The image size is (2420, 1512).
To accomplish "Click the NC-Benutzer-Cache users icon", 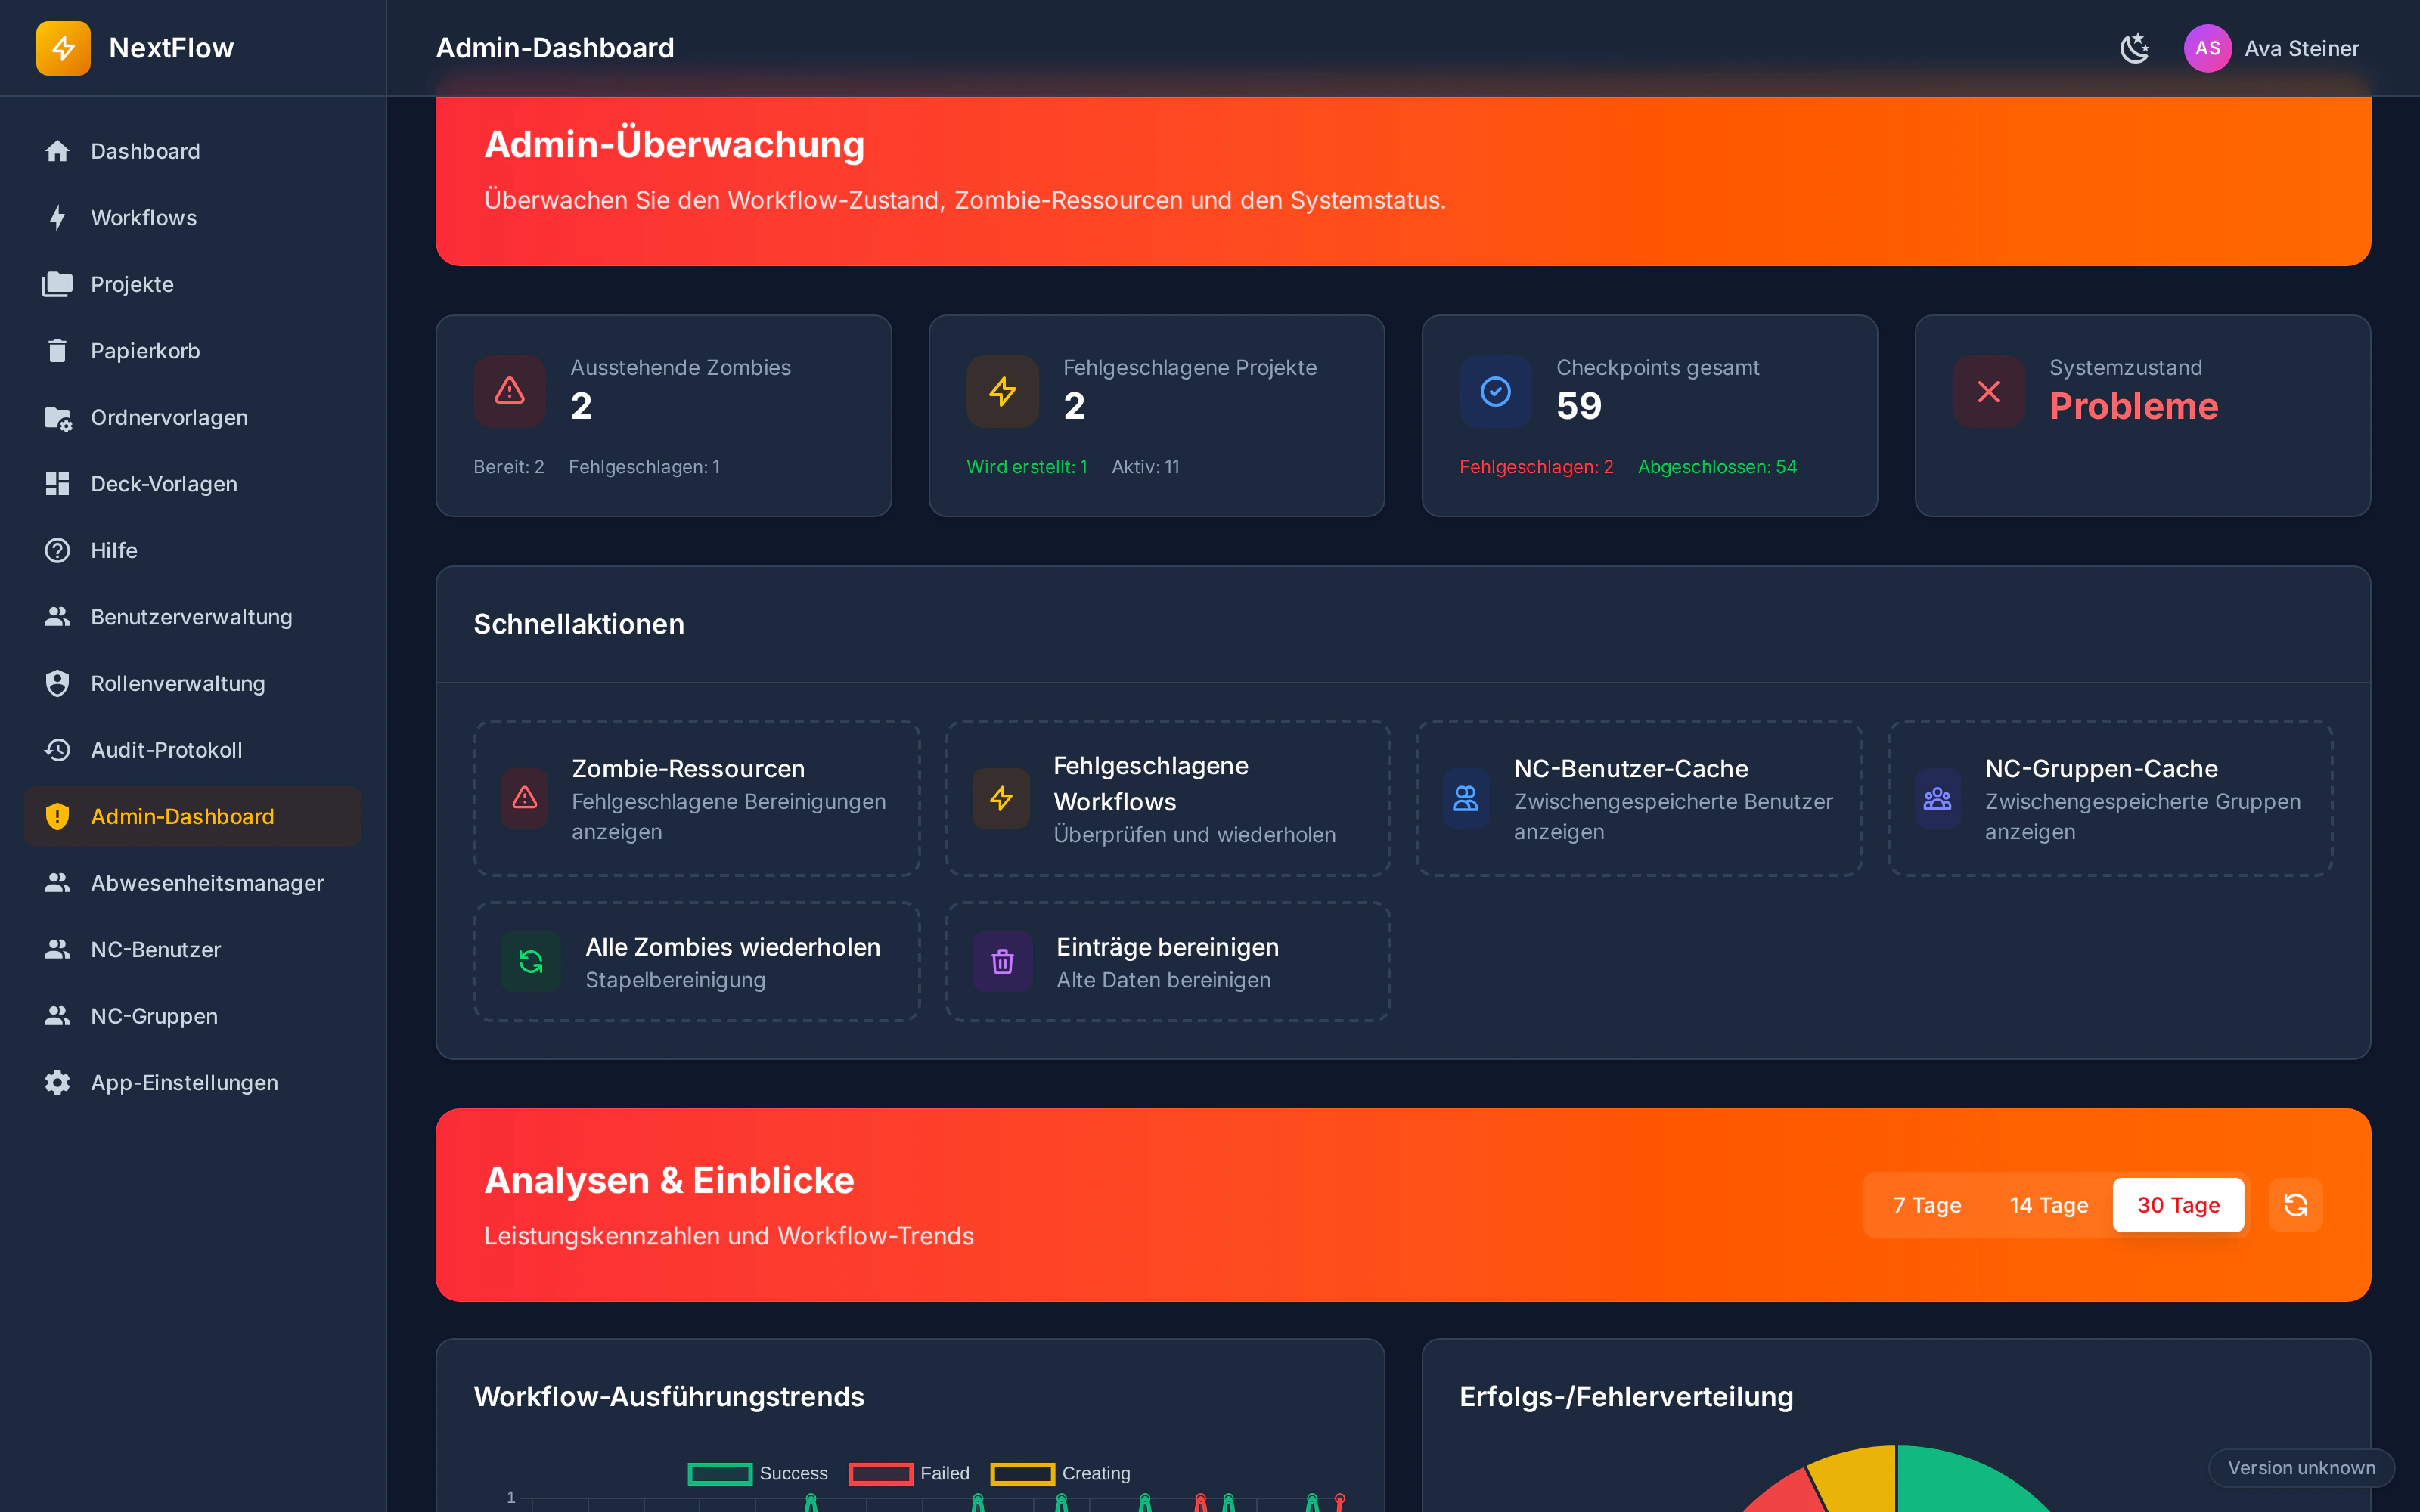I will (x=1466, y=798).
